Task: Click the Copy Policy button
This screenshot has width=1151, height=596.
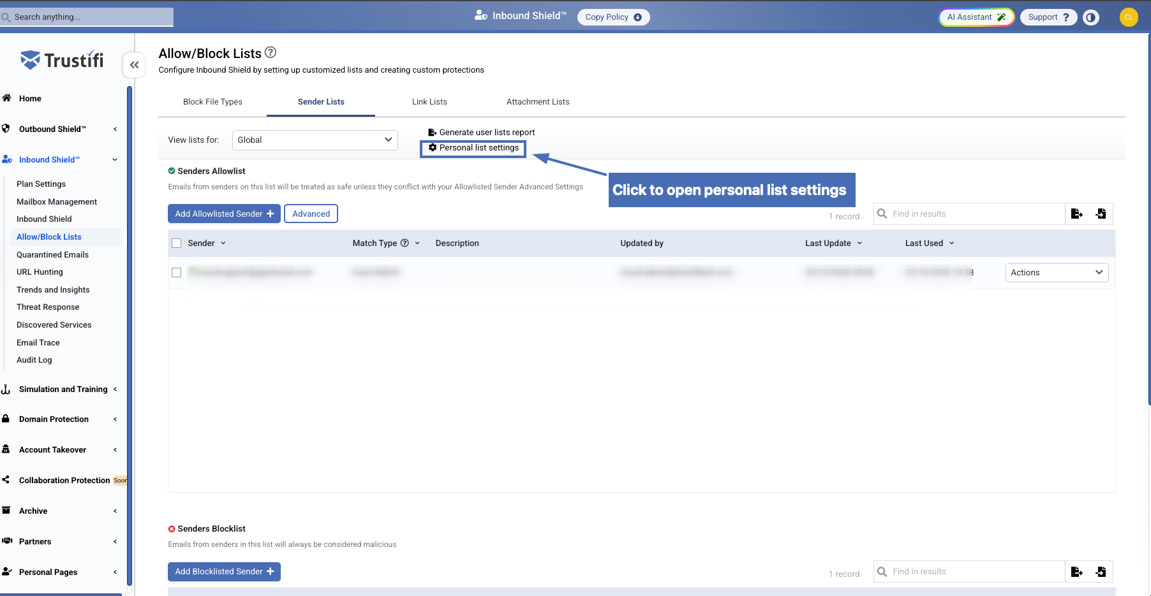Action: (x=613, y=17)
